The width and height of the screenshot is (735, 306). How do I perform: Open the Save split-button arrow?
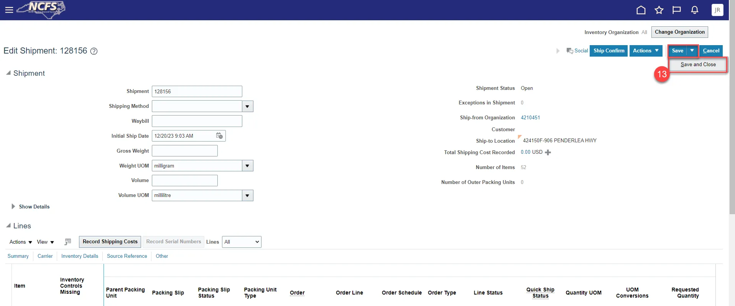coord(692,50)
